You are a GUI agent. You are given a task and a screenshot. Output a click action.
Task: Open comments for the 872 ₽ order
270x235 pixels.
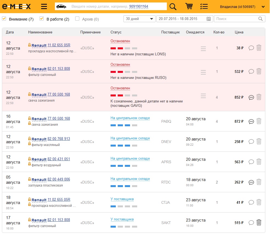click(251, 121)
